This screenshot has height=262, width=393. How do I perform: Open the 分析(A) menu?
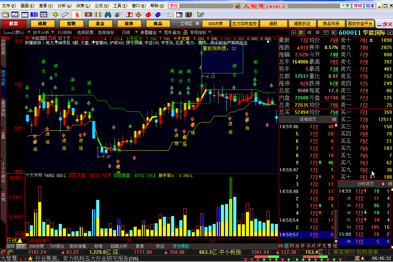(x=65, y=5)
